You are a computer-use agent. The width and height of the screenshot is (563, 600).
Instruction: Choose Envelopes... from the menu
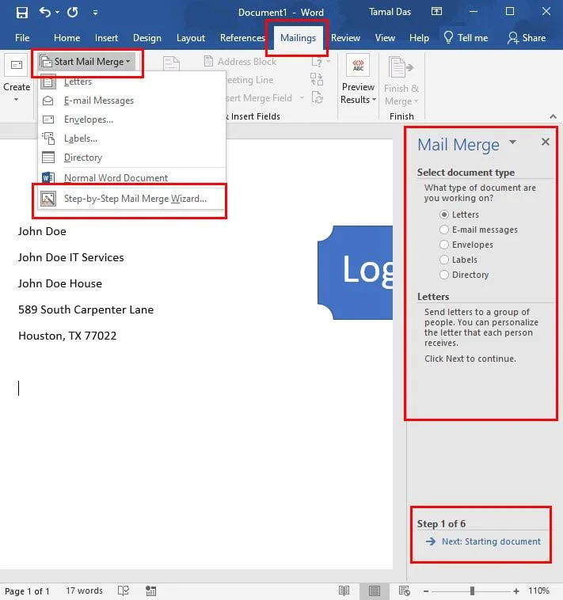click(131, 120)
